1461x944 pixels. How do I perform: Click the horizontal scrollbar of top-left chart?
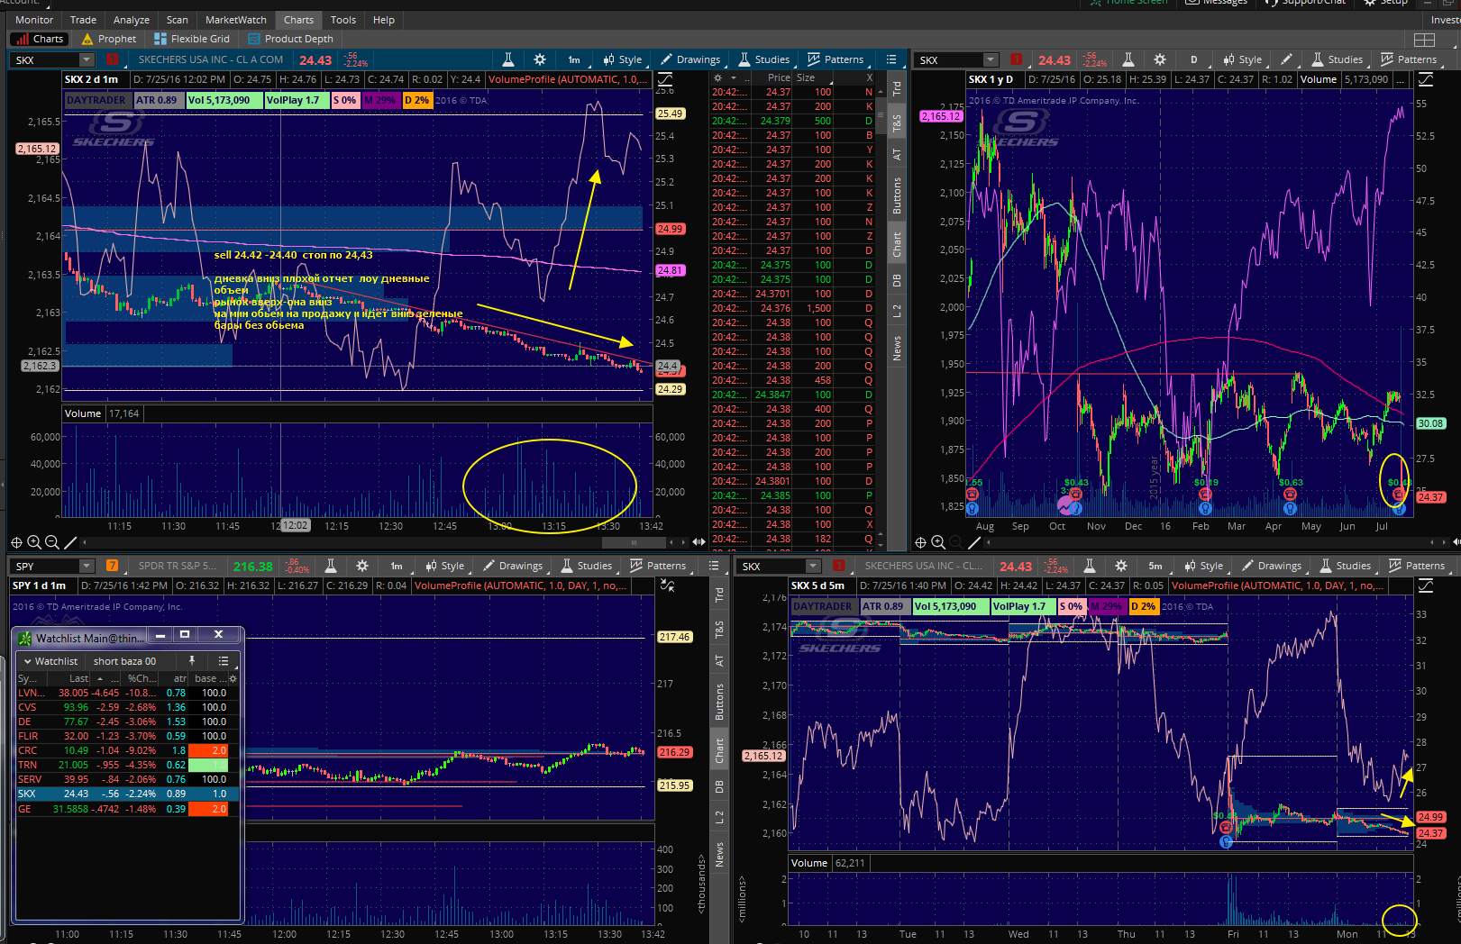point(634,542)
